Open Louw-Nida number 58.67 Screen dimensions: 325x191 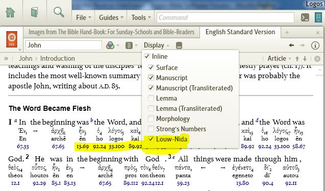click(x=298, y=147)
